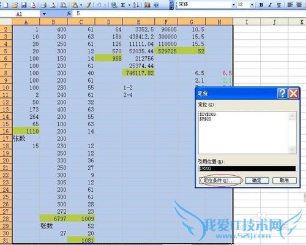
Task: Open the font size dropdown arrow
Action: (252, 5)
